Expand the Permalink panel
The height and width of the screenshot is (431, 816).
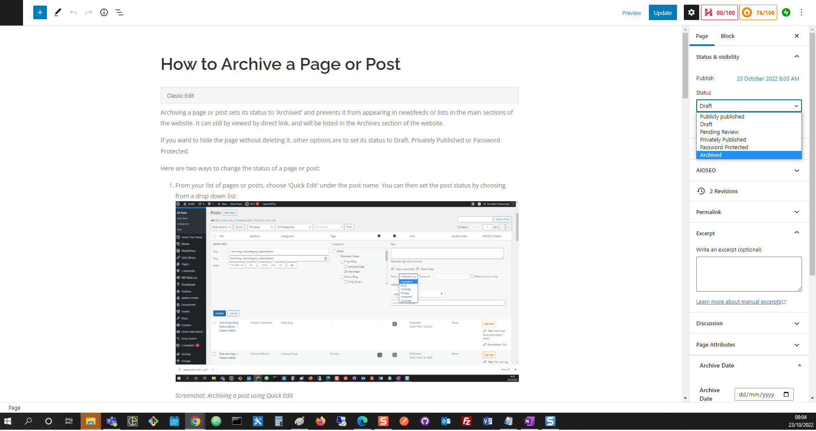[x=748, y=212]
